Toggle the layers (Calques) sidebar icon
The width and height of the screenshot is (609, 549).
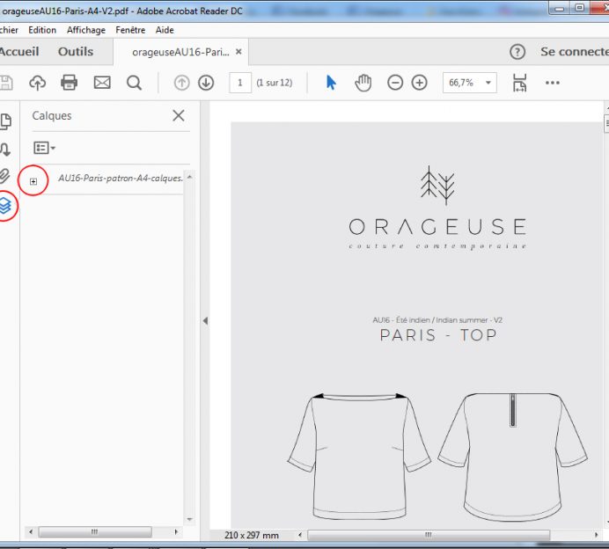click(x=5, y=205)
